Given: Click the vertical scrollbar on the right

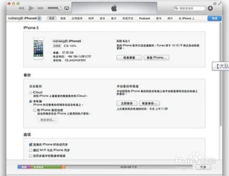Looking at the screenshot, I should point(221,75).
